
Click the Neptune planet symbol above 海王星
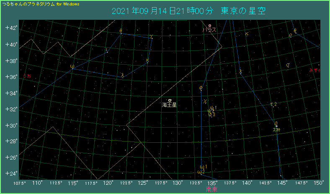point(170,100)
